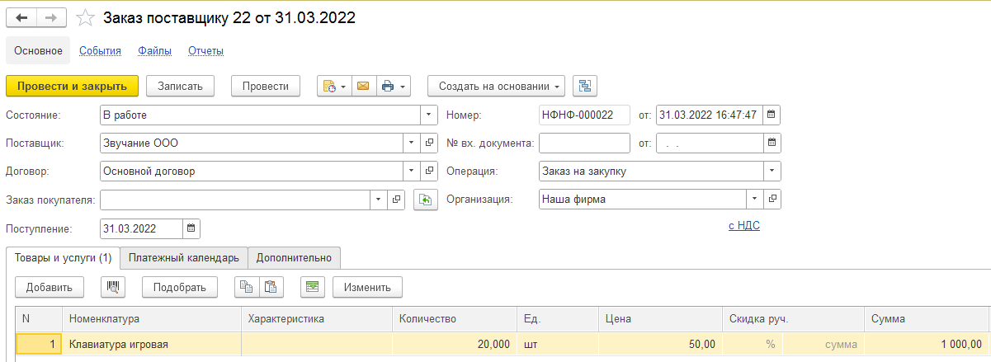Click the green table-fill icon before Изменить

313,287
